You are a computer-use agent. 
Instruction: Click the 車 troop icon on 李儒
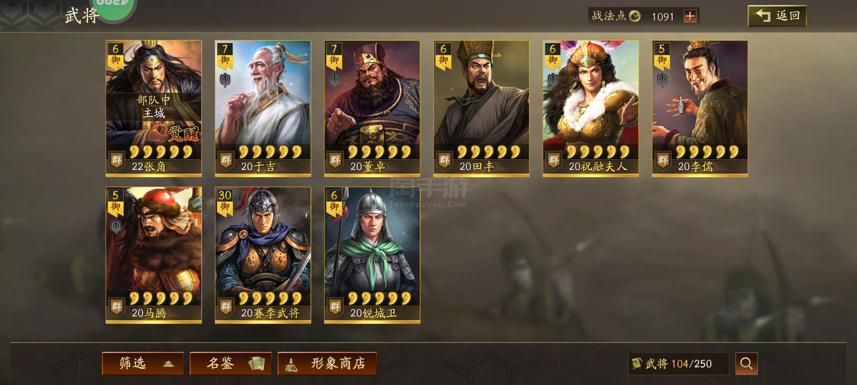click(x=662, y=80)
